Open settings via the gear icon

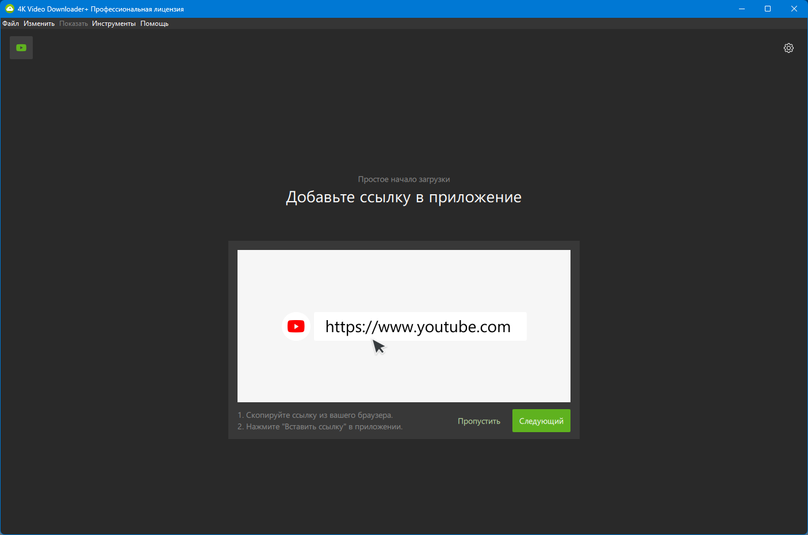[788, 48]
